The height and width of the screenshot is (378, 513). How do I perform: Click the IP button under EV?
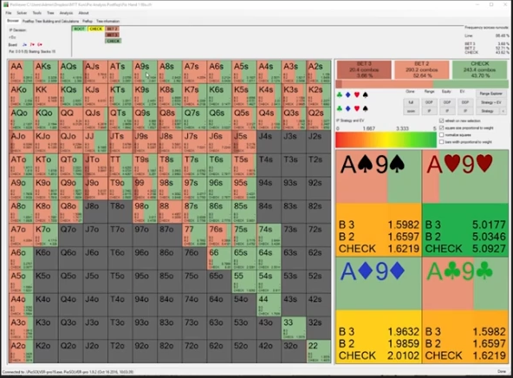tap(464, 111)
